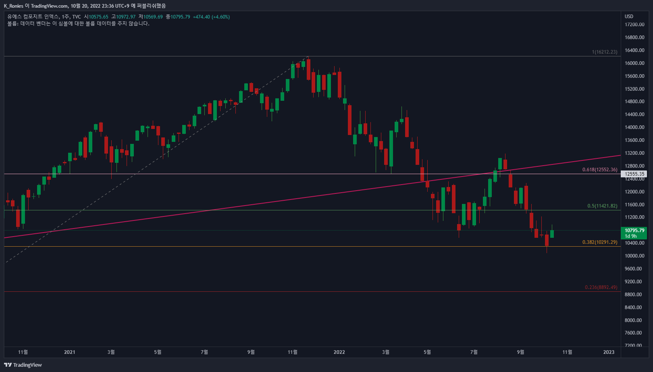Select the Fibonacci 1(16212.23) level label
Image resolution: width=653 pixels, height=372 pixels.
(604, 52)
